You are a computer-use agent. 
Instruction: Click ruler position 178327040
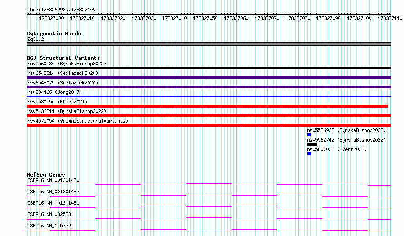(x=174, y=18)
